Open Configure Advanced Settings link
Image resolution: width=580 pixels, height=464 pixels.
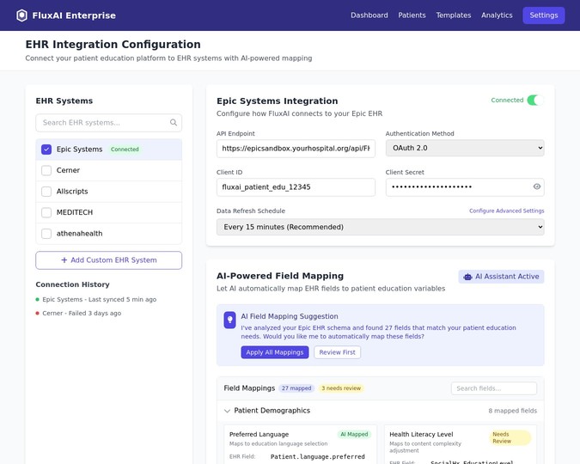click(x=506, y=211)
